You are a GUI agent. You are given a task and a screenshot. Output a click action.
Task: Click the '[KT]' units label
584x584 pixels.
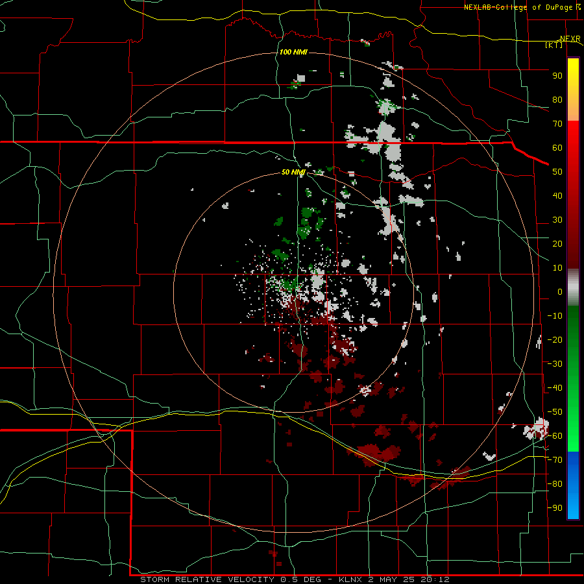[x=554, y=45]
